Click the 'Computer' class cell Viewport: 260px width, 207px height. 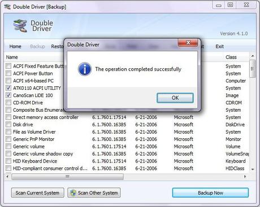click(x=236, y=81)
